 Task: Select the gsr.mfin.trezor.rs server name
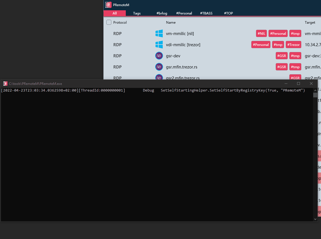[182, 67]
